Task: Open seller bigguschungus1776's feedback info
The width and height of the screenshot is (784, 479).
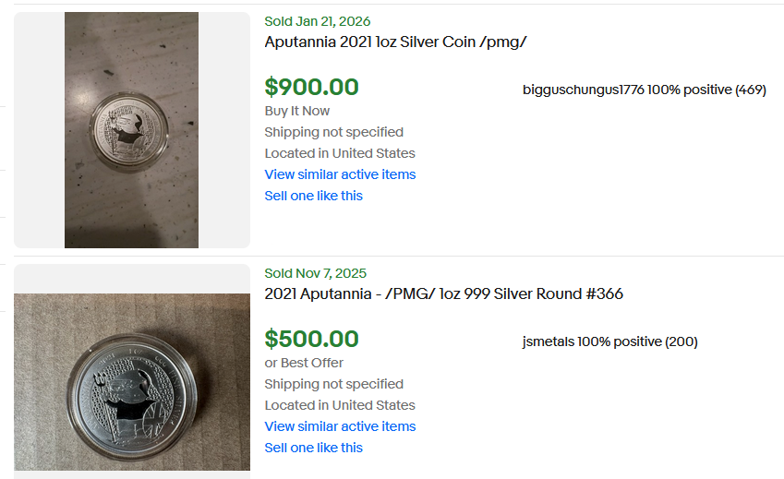Action: (x=644, y=90)
